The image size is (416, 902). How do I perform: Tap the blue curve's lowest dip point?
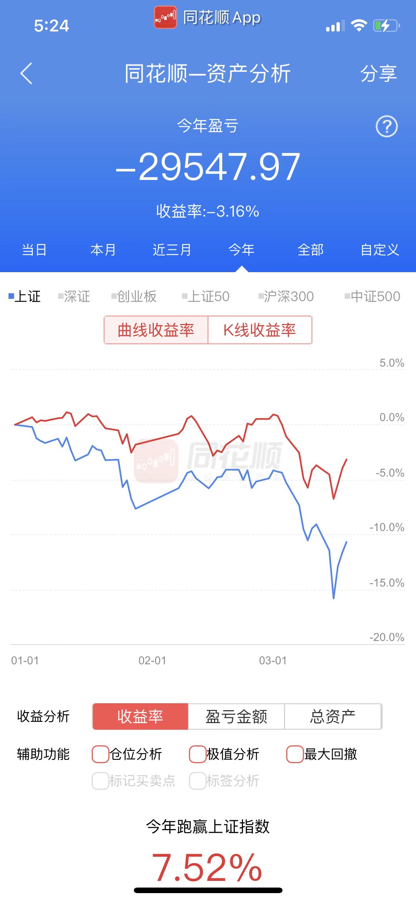tap(334, 598)
